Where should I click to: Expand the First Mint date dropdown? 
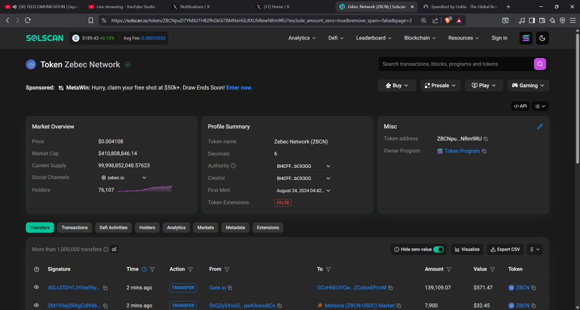(x=304, y=191)
